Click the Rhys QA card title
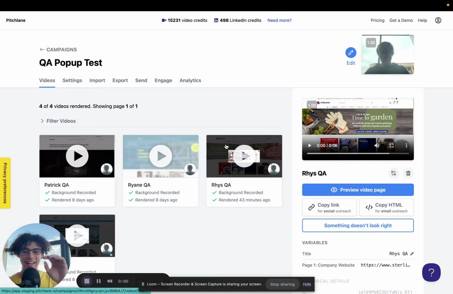The height and width of the screenshot is (294, 453). click(x=221, y=185)
